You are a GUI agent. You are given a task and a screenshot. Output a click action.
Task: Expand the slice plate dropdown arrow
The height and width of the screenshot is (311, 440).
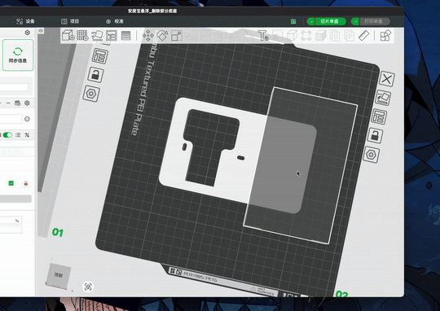311,21
